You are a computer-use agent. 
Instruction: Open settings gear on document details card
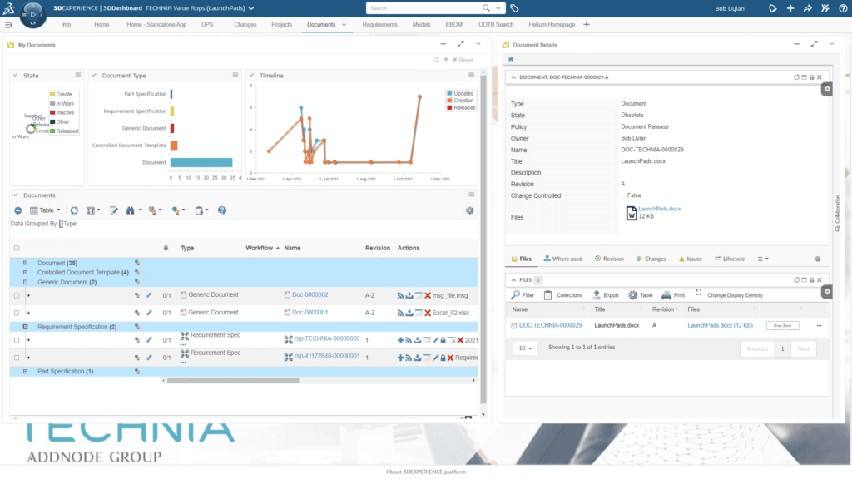[x=826, y=89]
